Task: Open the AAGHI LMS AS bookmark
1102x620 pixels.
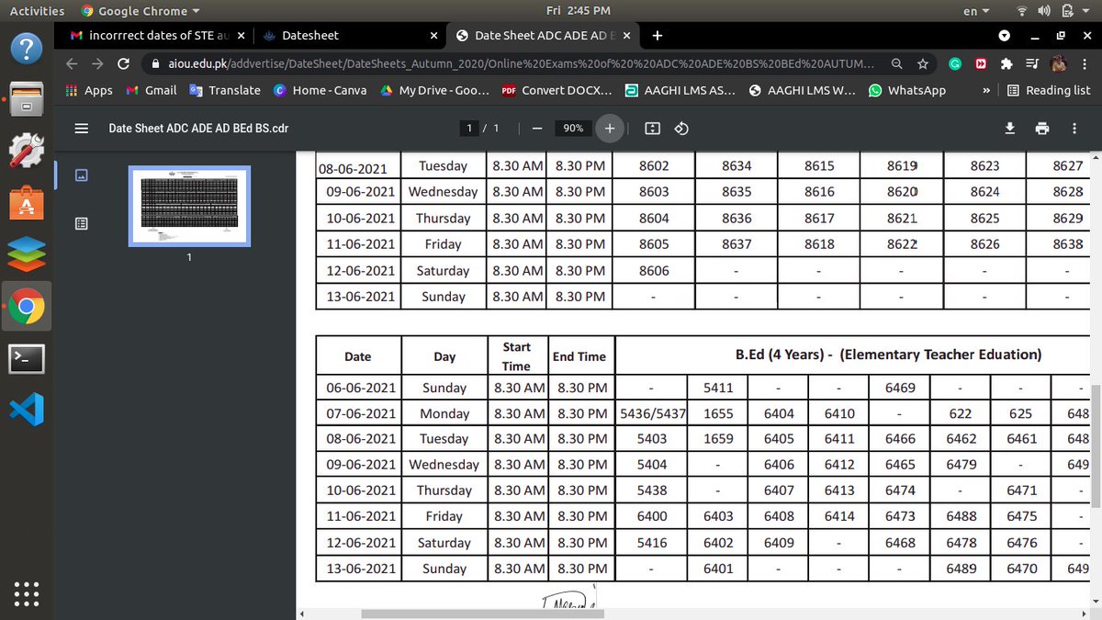Action: pyautogui.click(x=680, y=90)
